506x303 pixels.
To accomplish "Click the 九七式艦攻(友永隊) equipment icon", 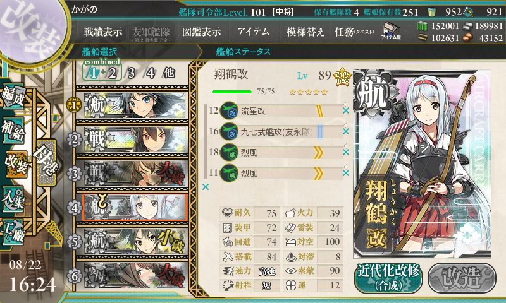I will click(x=229, y=132).
